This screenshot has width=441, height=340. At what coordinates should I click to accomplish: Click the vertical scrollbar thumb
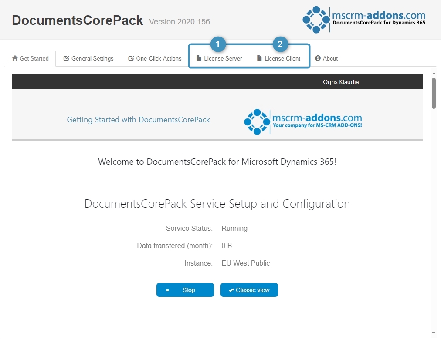click(434, 93)
